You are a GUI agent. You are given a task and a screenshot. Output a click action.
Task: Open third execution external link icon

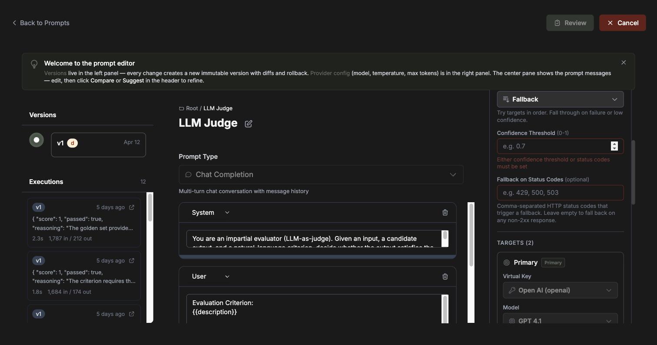(132, 314)
